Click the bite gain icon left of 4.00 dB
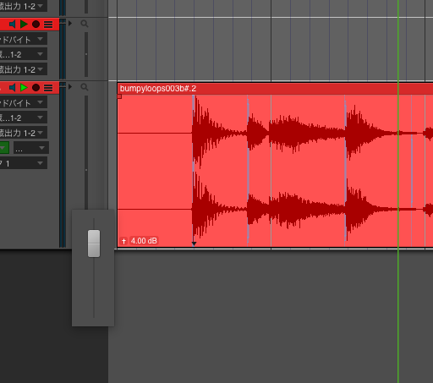 [123, 241]
